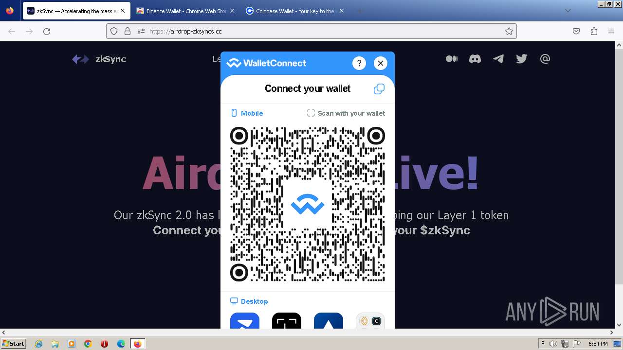The width and height of the screenshot is (623, 350).
Task: Choose the black bracket-logo desktop wallet
Action: [x=287, y=321]
